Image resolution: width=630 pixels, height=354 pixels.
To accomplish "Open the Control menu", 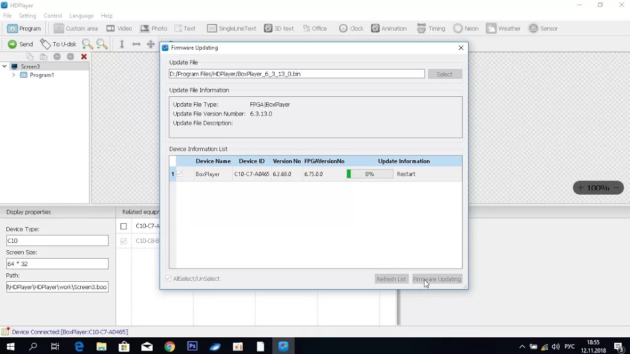I will tap(53, 16).
